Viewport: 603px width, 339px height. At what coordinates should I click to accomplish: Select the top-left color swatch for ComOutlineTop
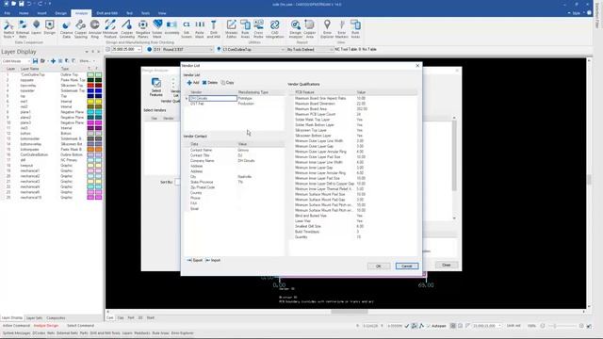[90, 74]
